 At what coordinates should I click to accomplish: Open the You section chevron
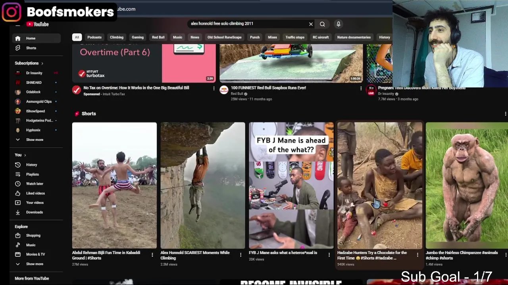pos(25,155)
